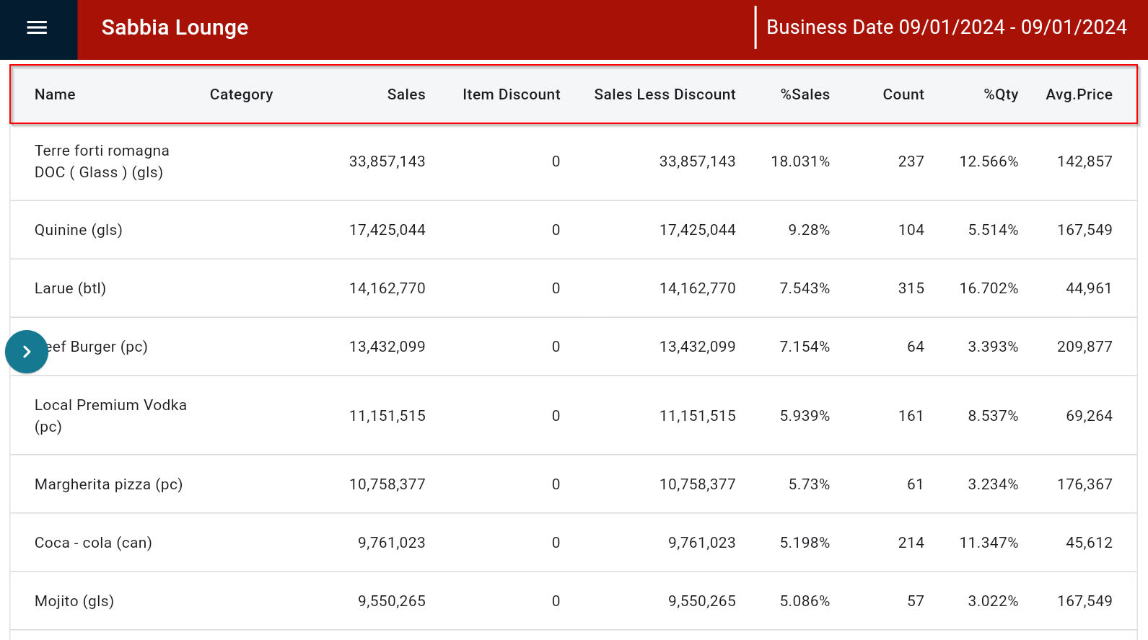Sort by the Name column header
This screenshot has width=1148, height=640.
coord(55,94)
